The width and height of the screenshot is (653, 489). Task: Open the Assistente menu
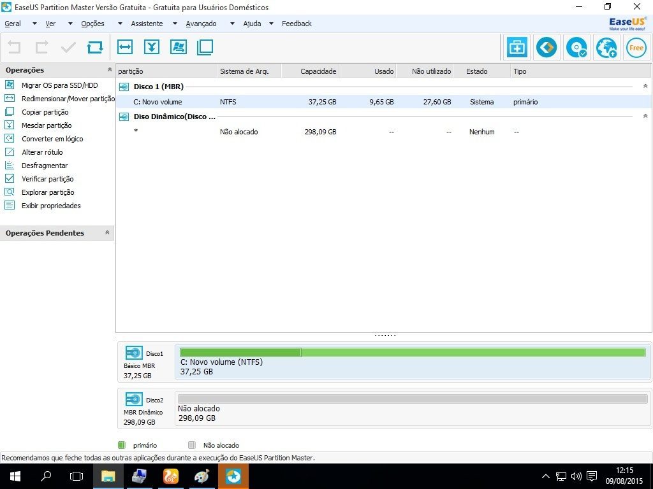147,24
